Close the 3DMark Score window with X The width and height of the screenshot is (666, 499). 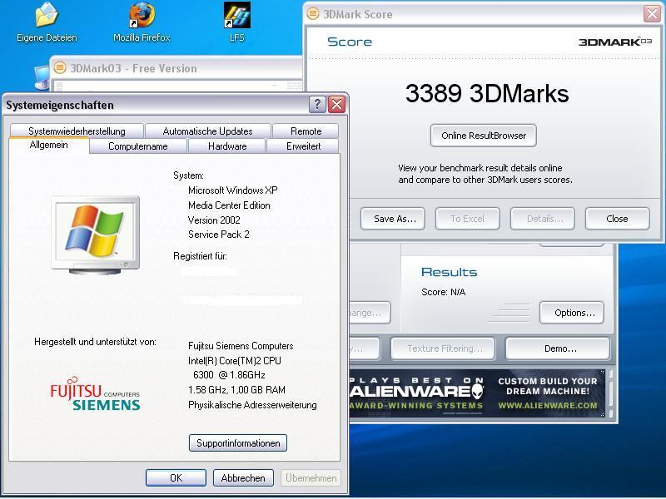click(x=652, y=13)
